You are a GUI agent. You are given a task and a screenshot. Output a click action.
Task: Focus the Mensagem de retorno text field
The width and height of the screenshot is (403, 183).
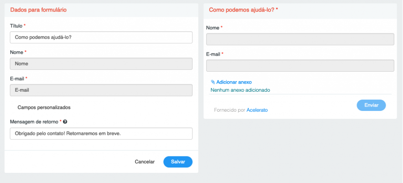[101, 134]
